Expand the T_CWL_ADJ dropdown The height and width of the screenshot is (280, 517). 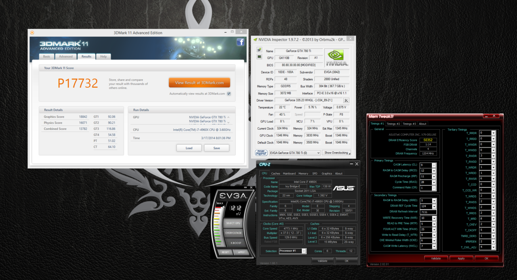click(x=493, y=247)
